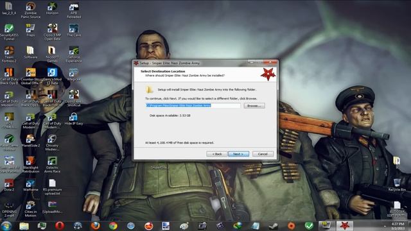Select Team Fortress 2 desktop icon

[9, 54]
